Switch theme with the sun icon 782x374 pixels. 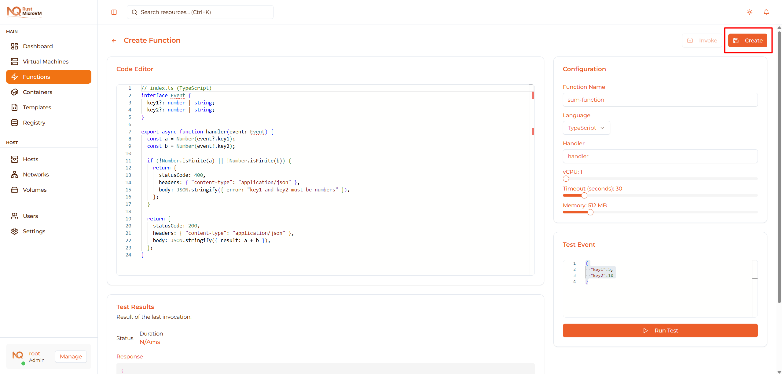(749, 12)
